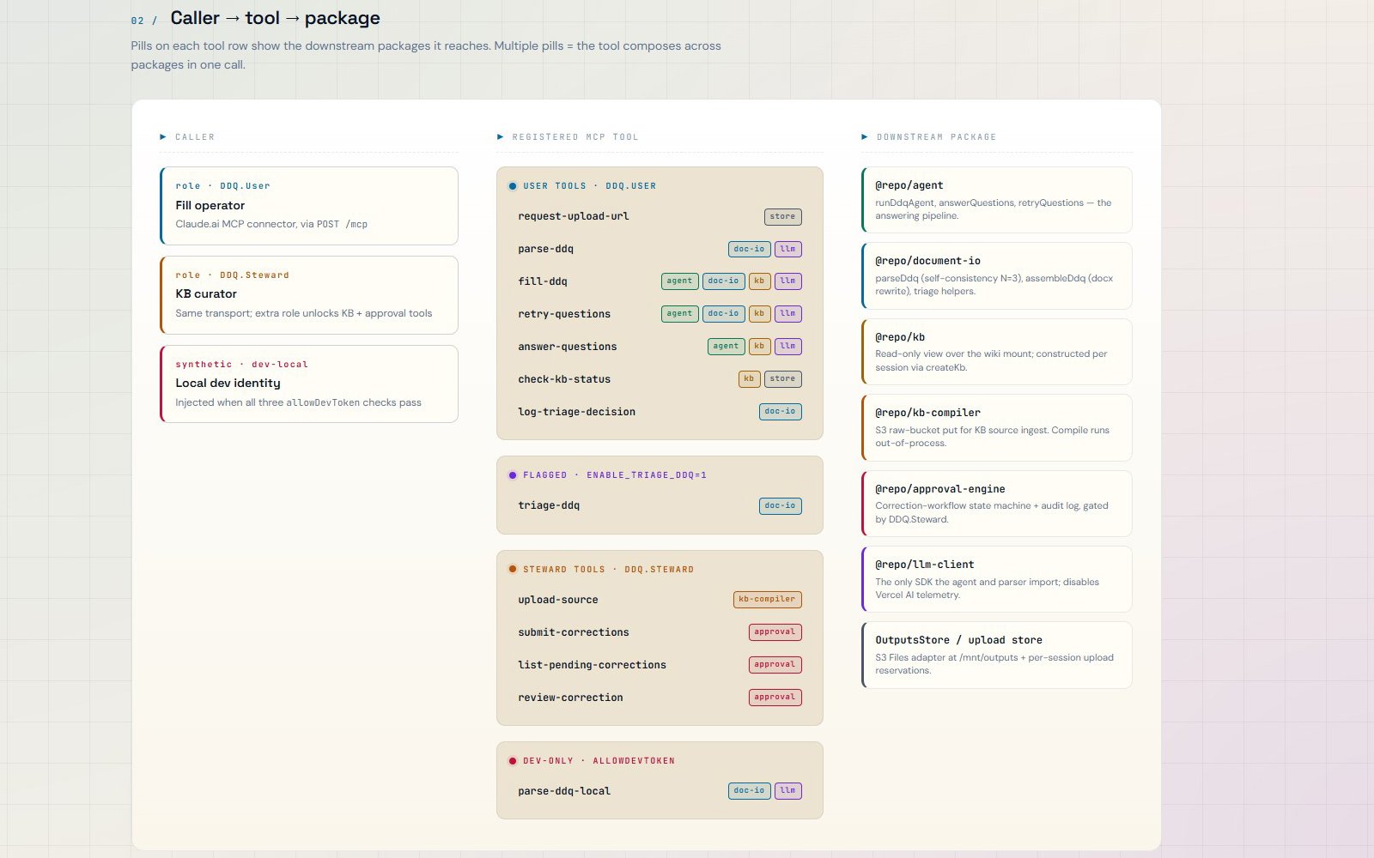Click the triangle beside REGISTERED MCP TOOL
This screenshot has width=1374, height=858.
501,137
